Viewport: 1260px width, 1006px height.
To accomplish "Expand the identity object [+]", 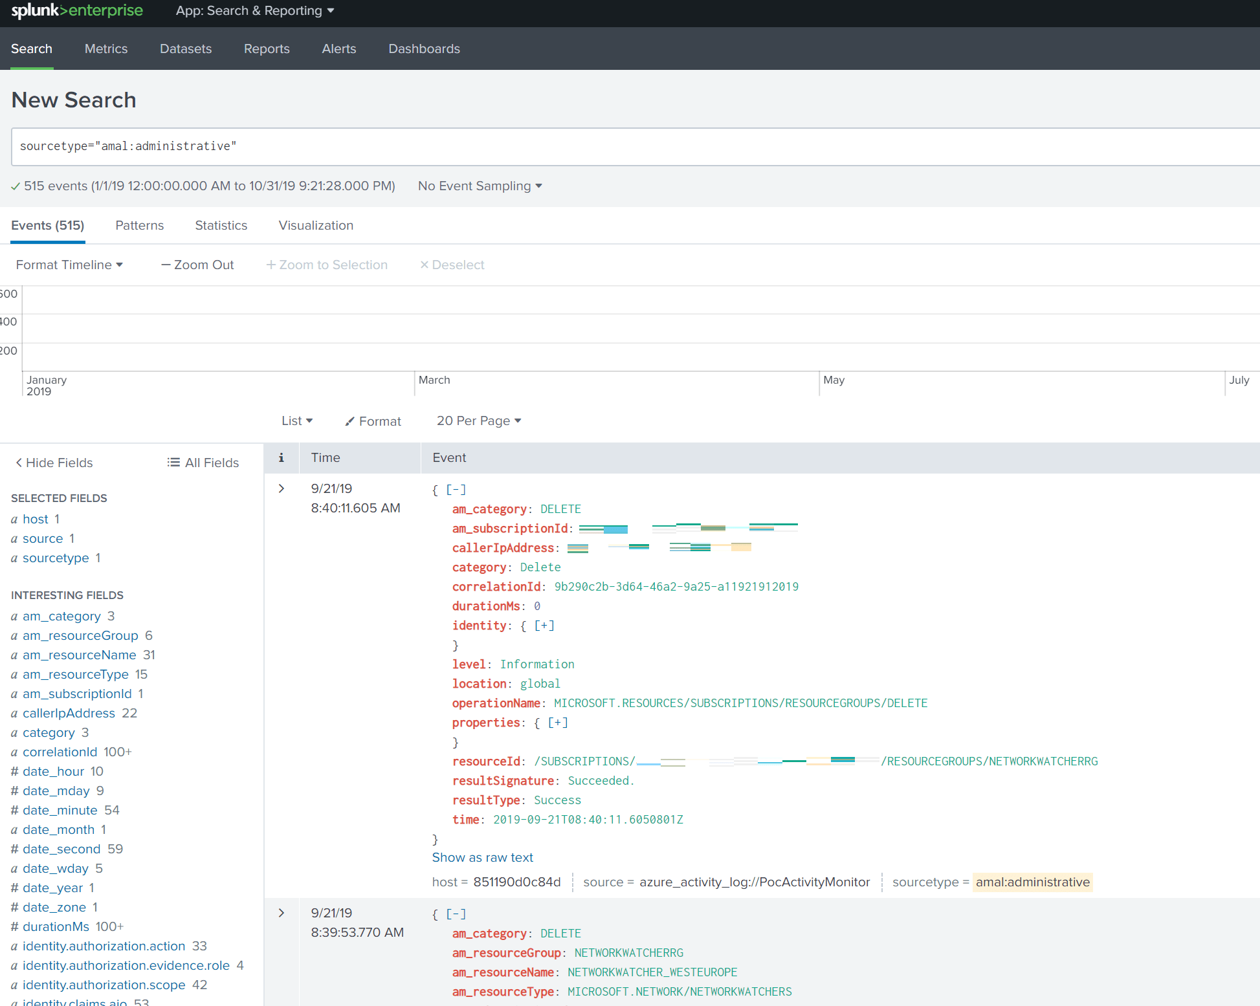I will pyautogui.click(x=544, y=626).
